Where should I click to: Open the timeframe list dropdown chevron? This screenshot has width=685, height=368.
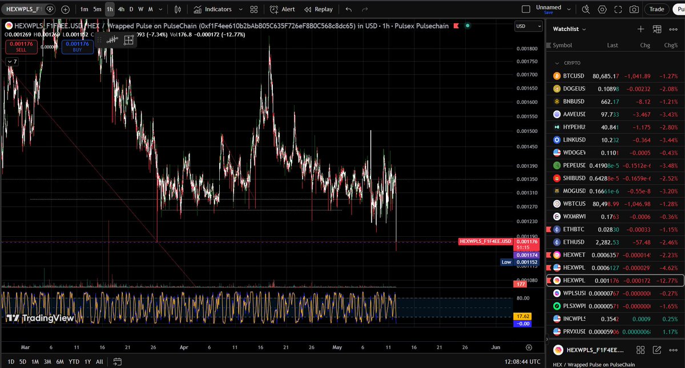[x=160, y=9]
